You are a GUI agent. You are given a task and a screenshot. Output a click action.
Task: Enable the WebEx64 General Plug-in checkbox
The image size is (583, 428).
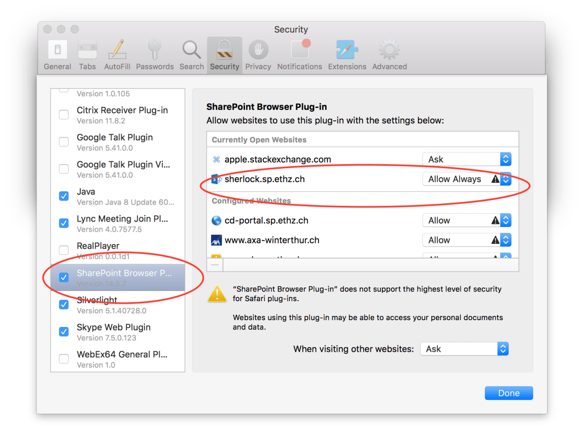point(64,359)
